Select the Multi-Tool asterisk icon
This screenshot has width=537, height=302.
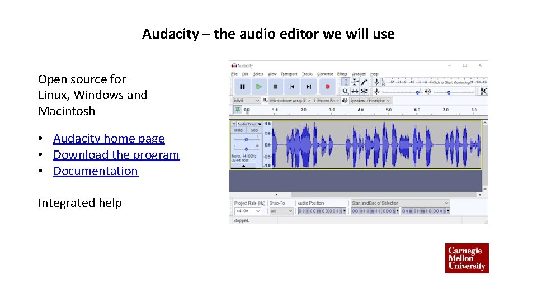364,91
